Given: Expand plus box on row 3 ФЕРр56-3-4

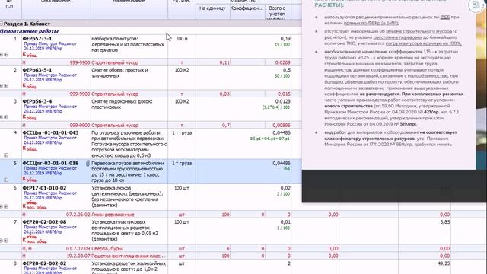Looking at the screenshot, I should [6, 117].
